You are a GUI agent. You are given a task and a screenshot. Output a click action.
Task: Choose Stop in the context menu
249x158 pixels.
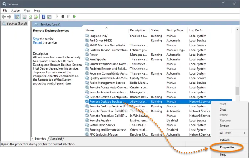[223, 109]
